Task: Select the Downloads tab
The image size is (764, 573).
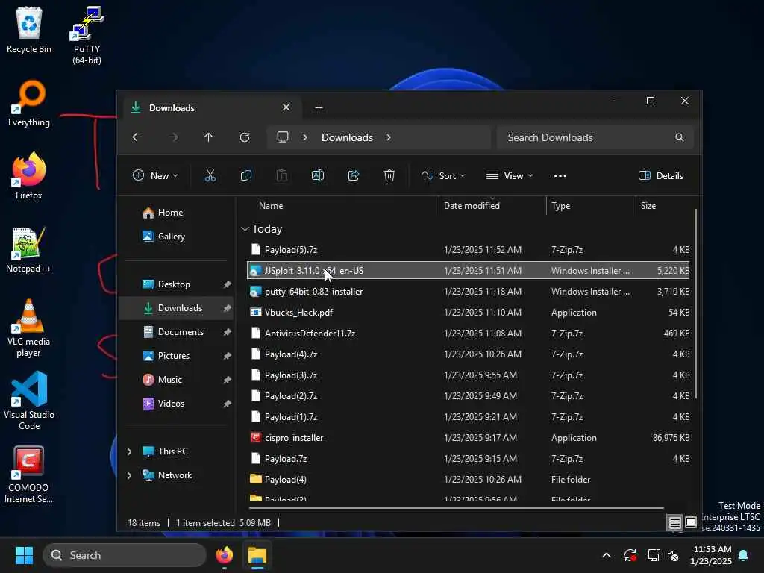Action: click(x=212, y=107)
